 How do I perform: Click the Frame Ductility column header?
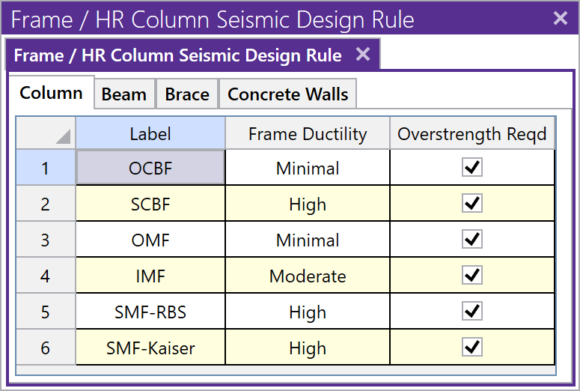(308, 134)
